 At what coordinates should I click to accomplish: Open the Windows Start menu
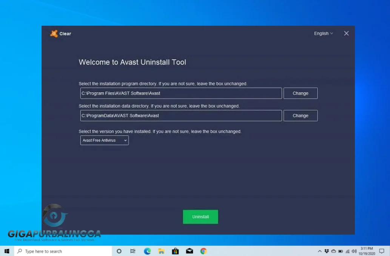[x=6, y=251]
